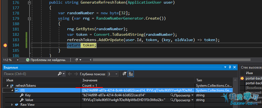The height and width of the screenshot is (108, 262).
Task: Click the wrench icon beside Key
Action: [22, 95]
